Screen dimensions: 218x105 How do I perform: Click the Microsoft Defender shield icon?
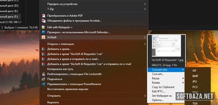coord(43,32)
